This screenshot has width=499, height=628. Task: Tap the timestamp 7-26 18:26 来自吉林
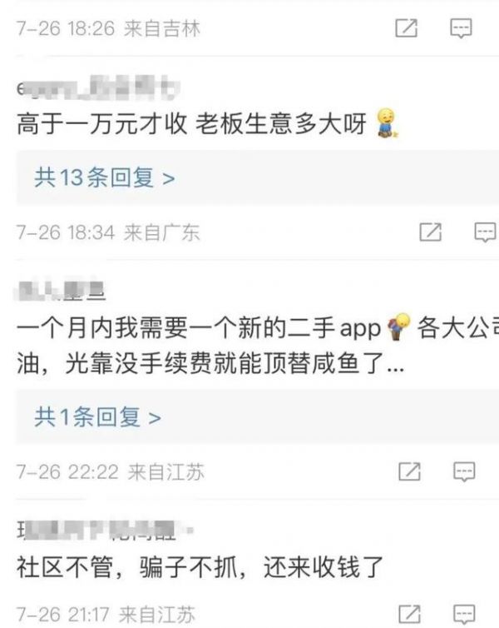(108, 28)
